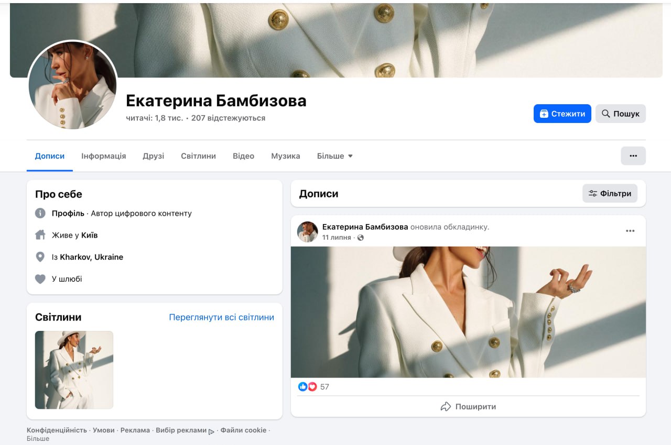Open Вибір реклами footer link

point(181,430)
